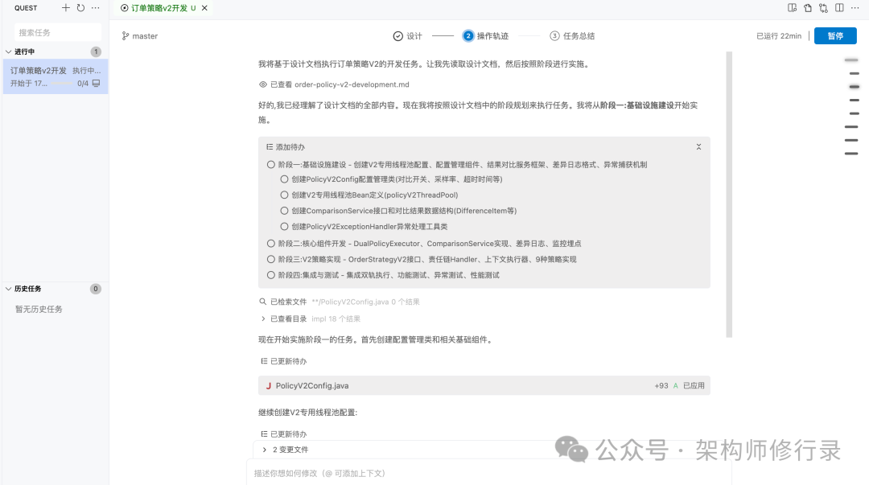Open the QUEST panel more-actions menu

point(96,8)
